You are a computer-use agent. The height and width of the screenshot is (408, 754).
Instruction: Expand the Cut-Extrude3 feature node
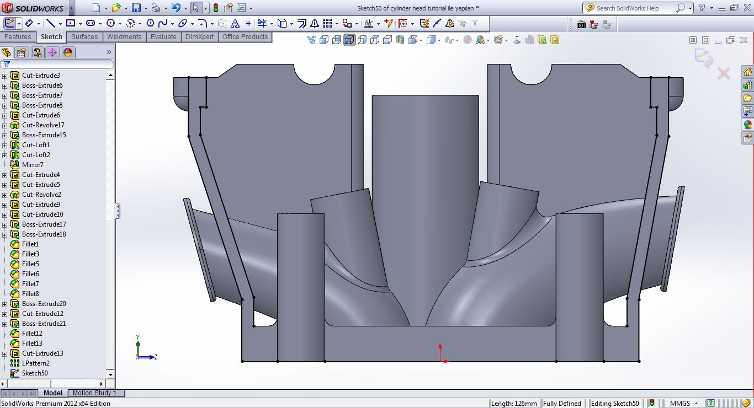tap(5, 76)
